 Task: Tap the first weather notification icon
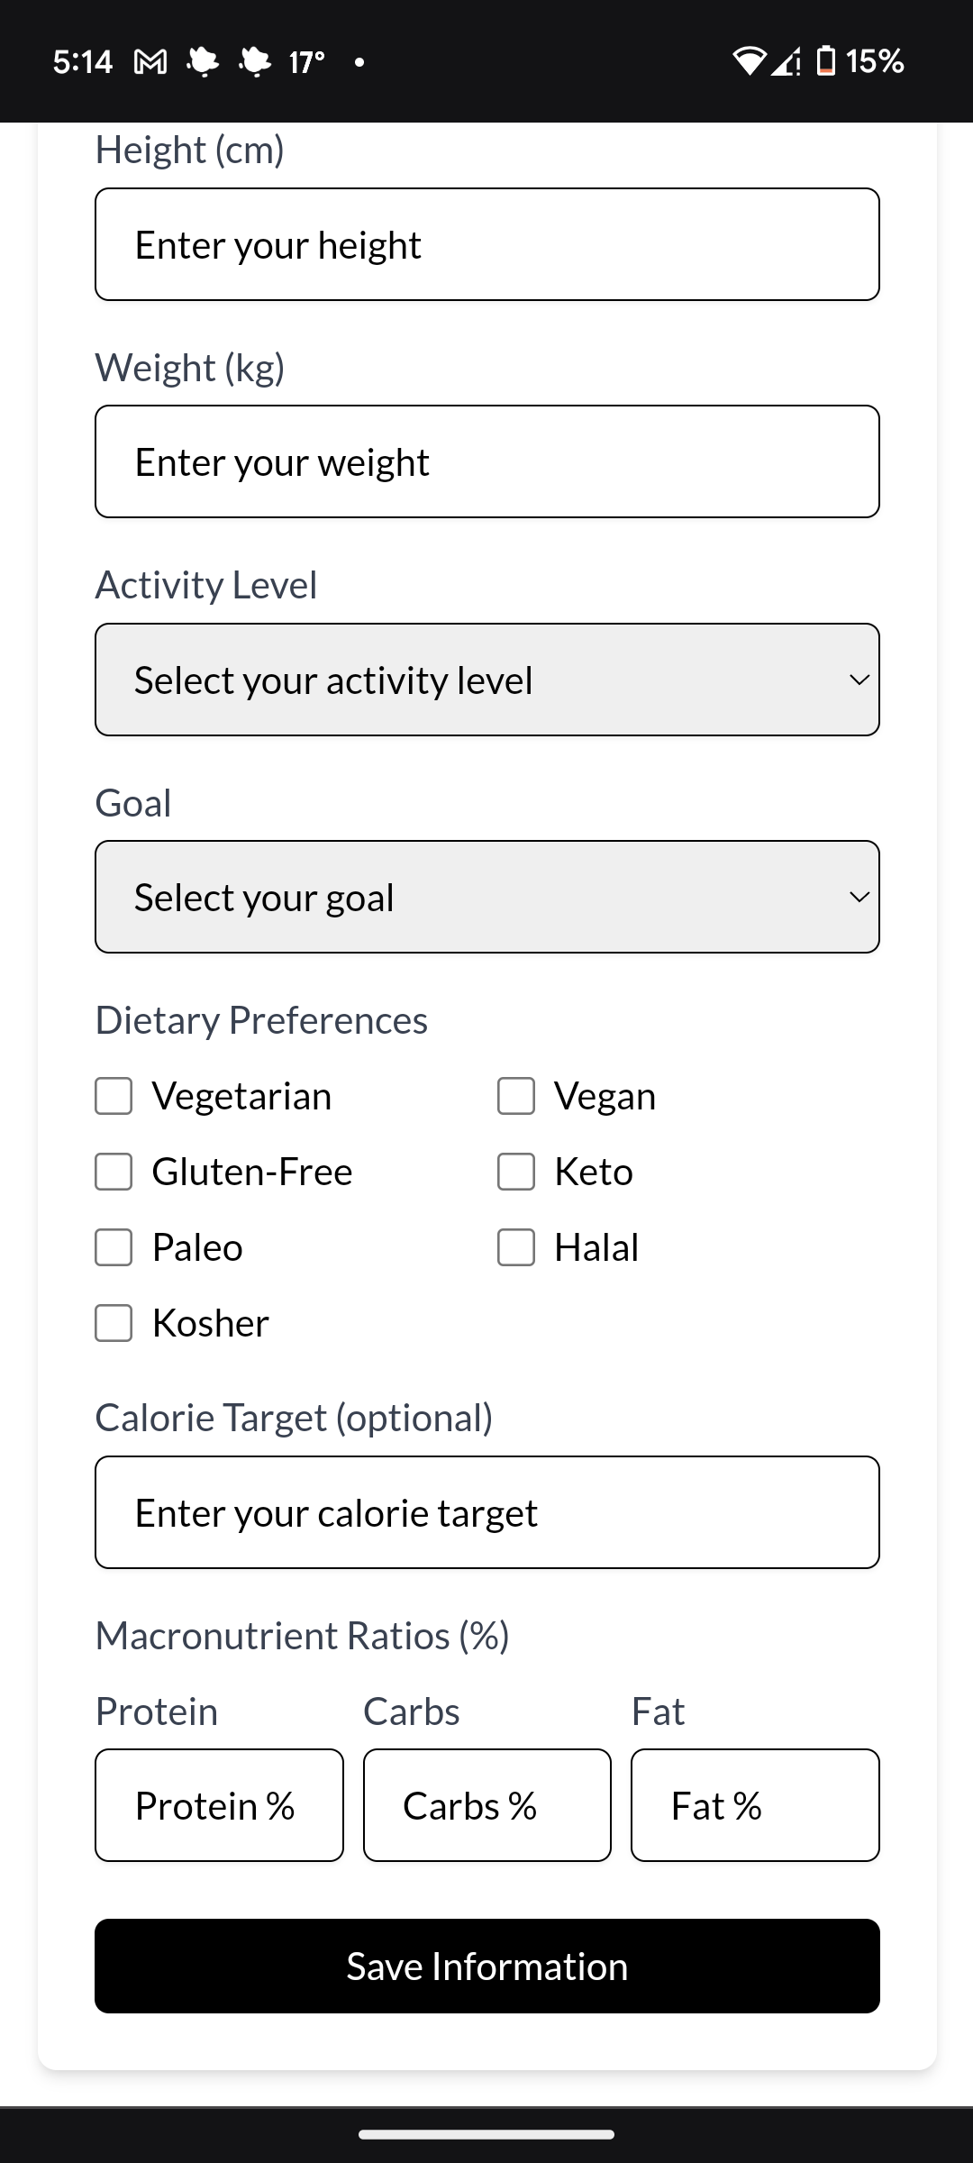pyautogui.click(x=203, y=62)
